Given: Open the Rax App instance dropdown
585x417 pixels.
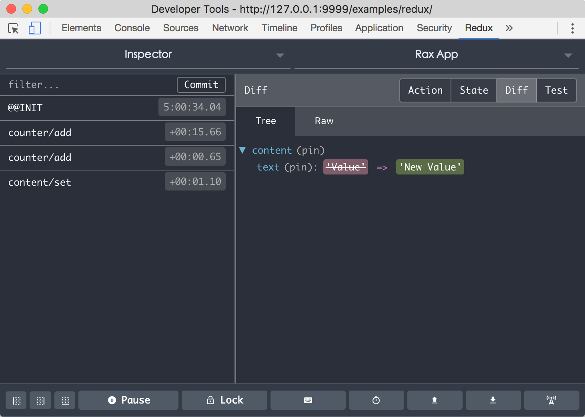Looking at the screenshot, I should pyautogui.click(x=568, y=55).
